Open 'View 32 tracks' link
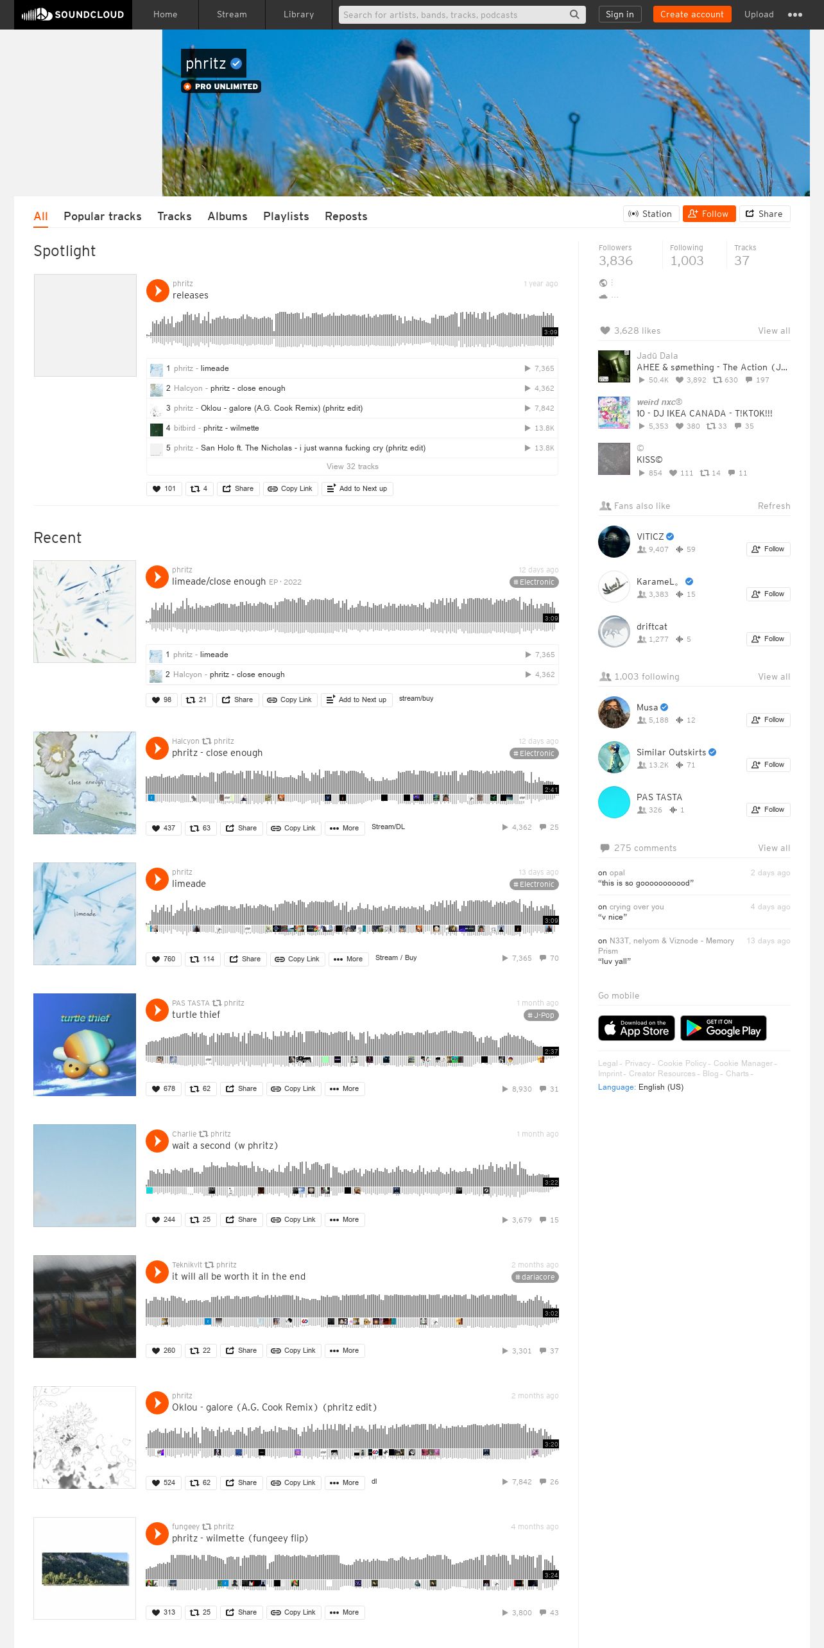The width and height of the screenshot is (824, 1648). click(x=352, y=467)
